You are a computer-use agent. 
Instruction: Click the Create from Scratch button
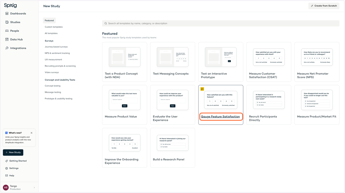324,6
